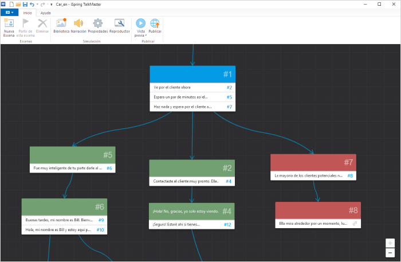Click the #12 link in scene #4
The image size is (401, 262).
click(x=227, y=224)
